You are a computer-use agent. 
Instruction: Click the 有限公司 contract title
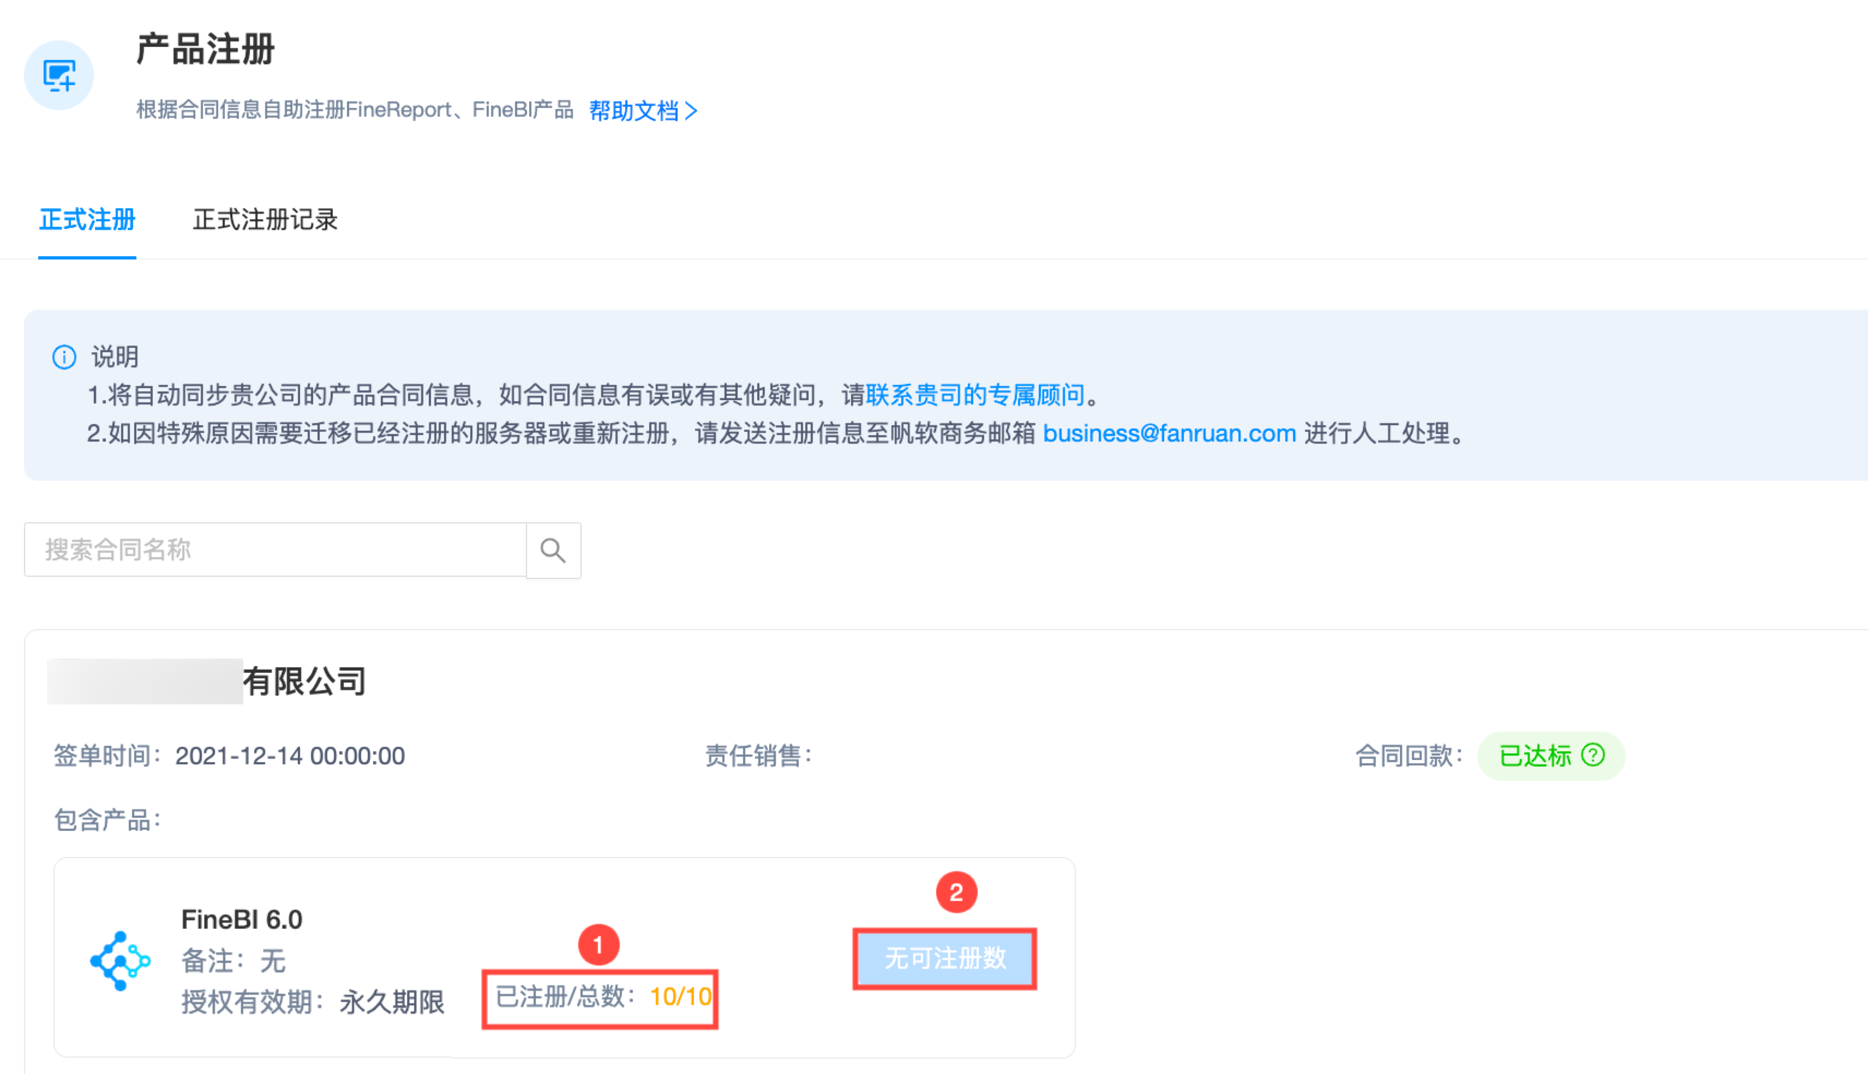(304, 681)
